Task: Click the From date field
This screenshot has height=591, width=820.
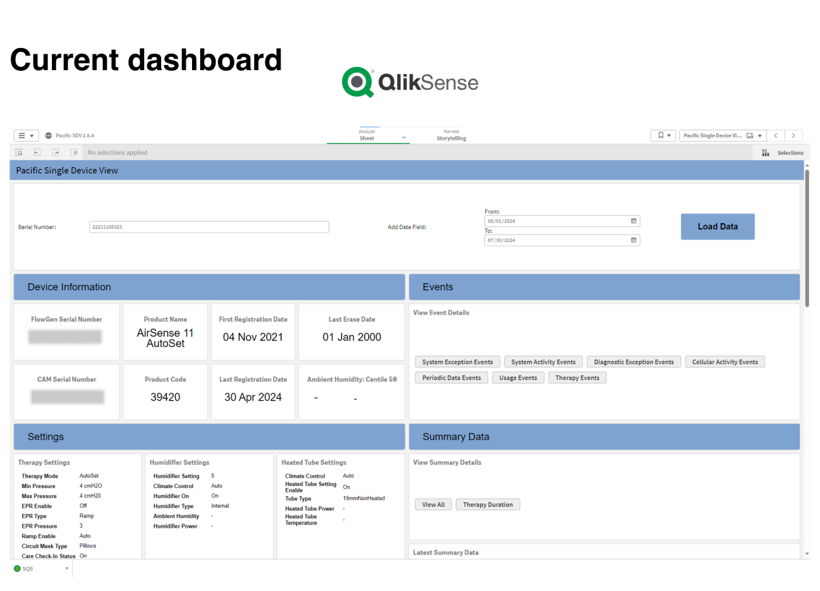Action: [562, 221]
